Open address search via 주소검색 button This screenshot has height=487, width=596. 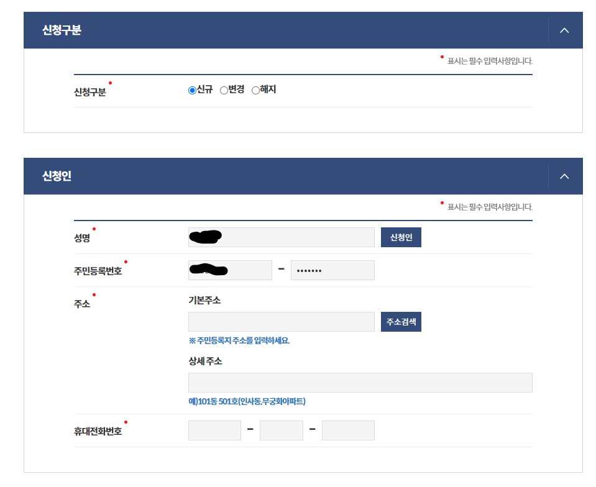click(x=401, y=321)
